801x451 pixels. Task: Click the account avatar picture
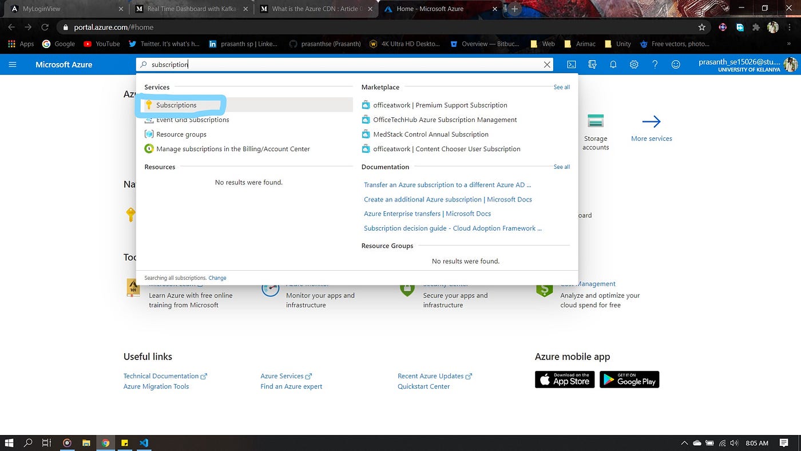click(791, 65)
